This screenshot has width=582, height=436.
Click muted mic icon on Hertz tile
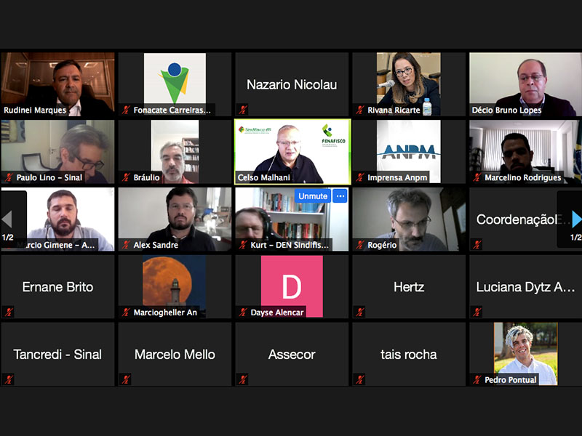[x=360, y=312]
